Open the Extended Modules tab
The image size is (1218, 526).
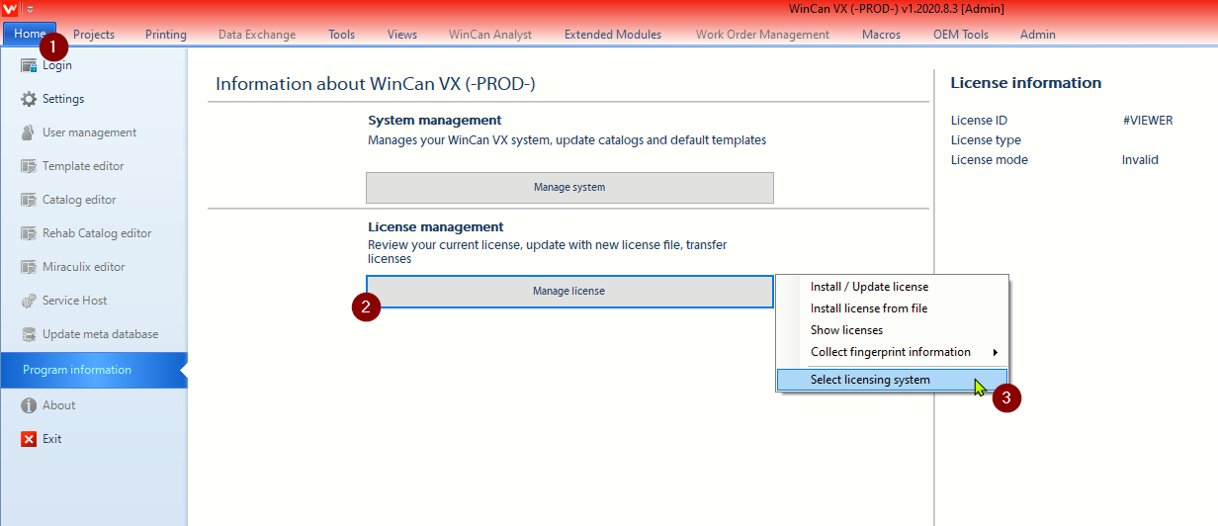pyautogui.click(x=613, y=34)
